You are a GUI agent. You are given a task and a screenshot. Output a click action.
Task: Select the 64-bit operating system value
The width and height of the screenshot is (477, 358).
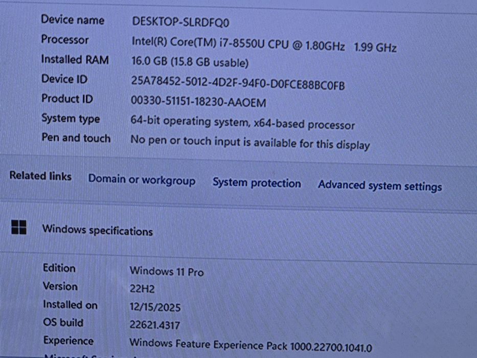click(x=243, y=122)
